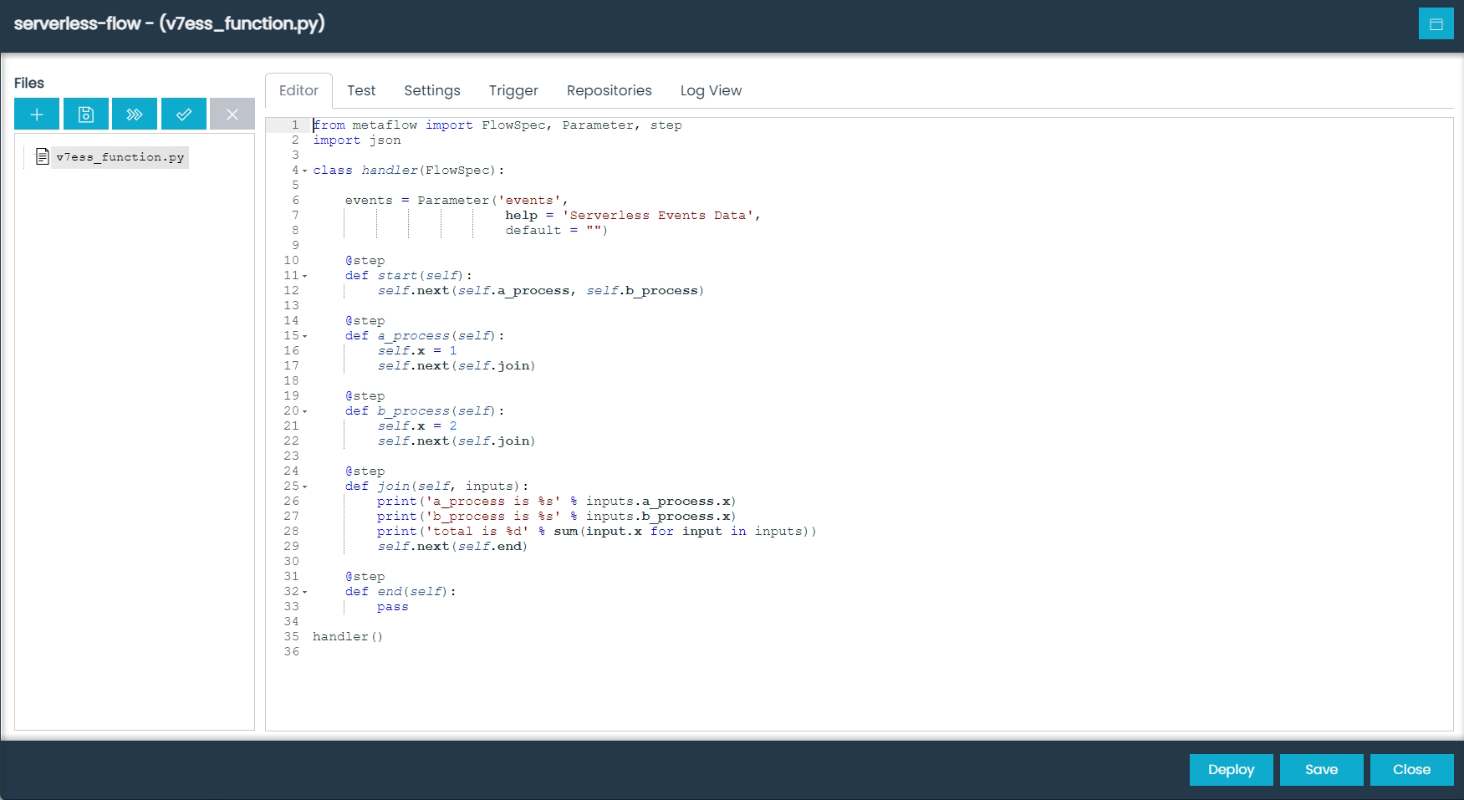Select v7ess_function.py in the file list

[120, 156]
